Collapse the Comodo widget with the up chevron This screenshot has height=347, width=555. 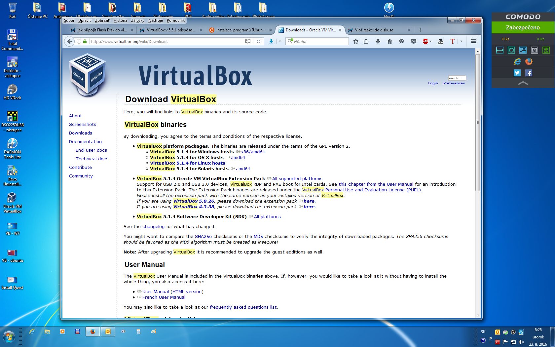[x=523, y=83]
